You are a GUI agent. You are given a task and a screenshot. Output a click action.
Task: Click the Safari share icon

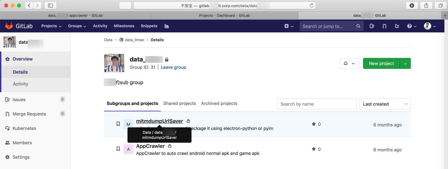(426, 5)
